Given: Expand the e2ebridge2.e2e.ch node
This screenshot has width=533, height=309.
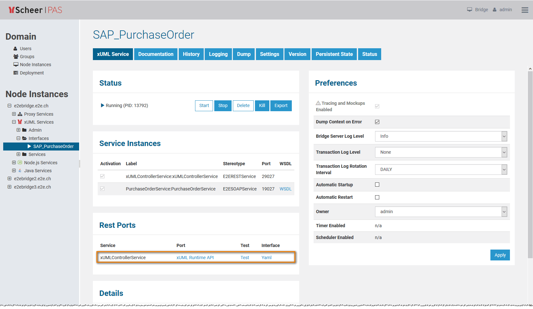Looking at the screenshot, I should click(9, 179).
